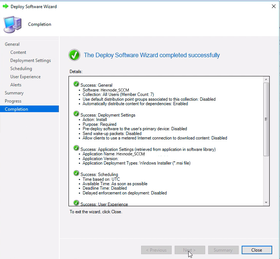The image size is (280, 259).
Task: Select the Summary step in the sidebar
Action: point(14,93)
